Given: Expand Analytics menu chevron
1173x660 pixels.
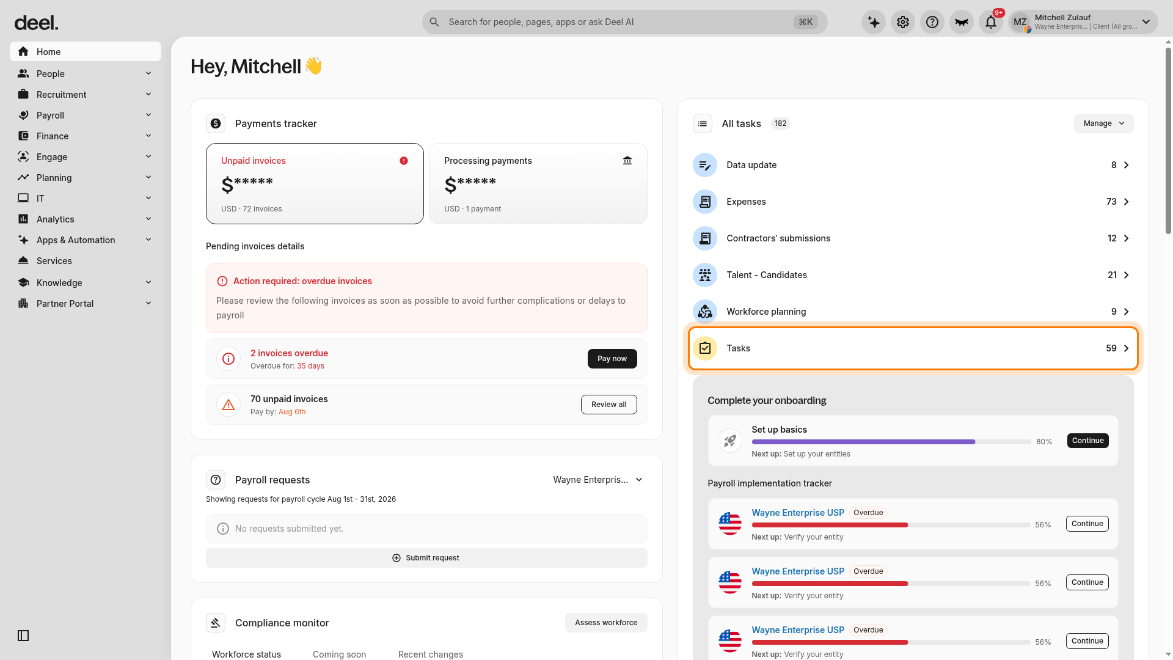Looking at the screenshot, I should click(x=148, y=219).
